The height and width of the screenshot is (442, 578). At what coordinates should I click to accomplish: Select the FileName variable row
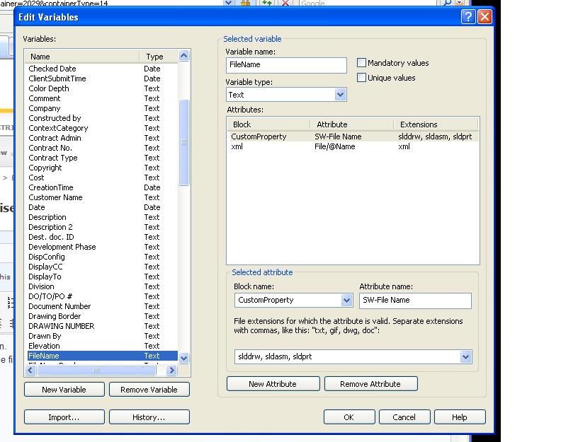tap(102, 356)
